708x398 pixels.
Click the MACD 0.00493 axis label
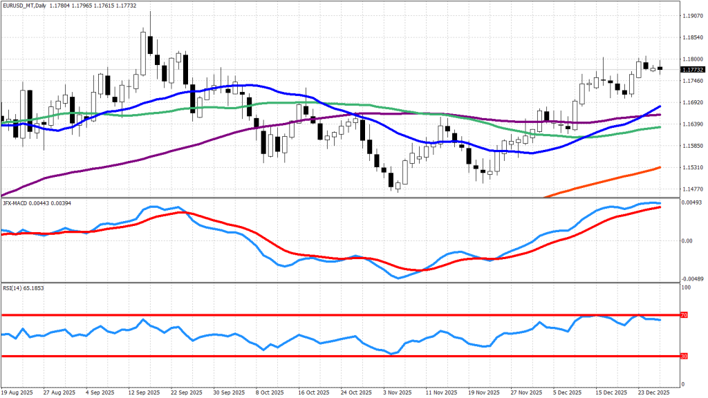point(692,202)
